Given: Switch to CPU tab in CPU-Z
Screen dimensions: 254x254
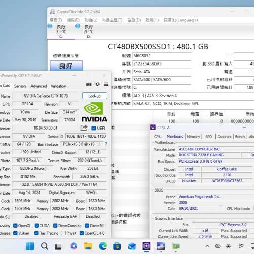Looking at the screenshot, I should [158, 137].
